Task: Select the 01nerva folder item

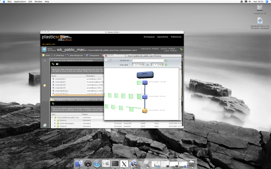Action: (x=63, y=120)
